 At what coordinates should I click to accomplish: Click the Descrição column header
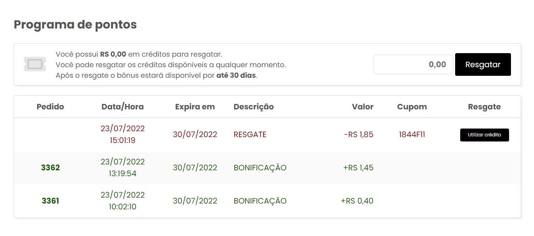254,107
